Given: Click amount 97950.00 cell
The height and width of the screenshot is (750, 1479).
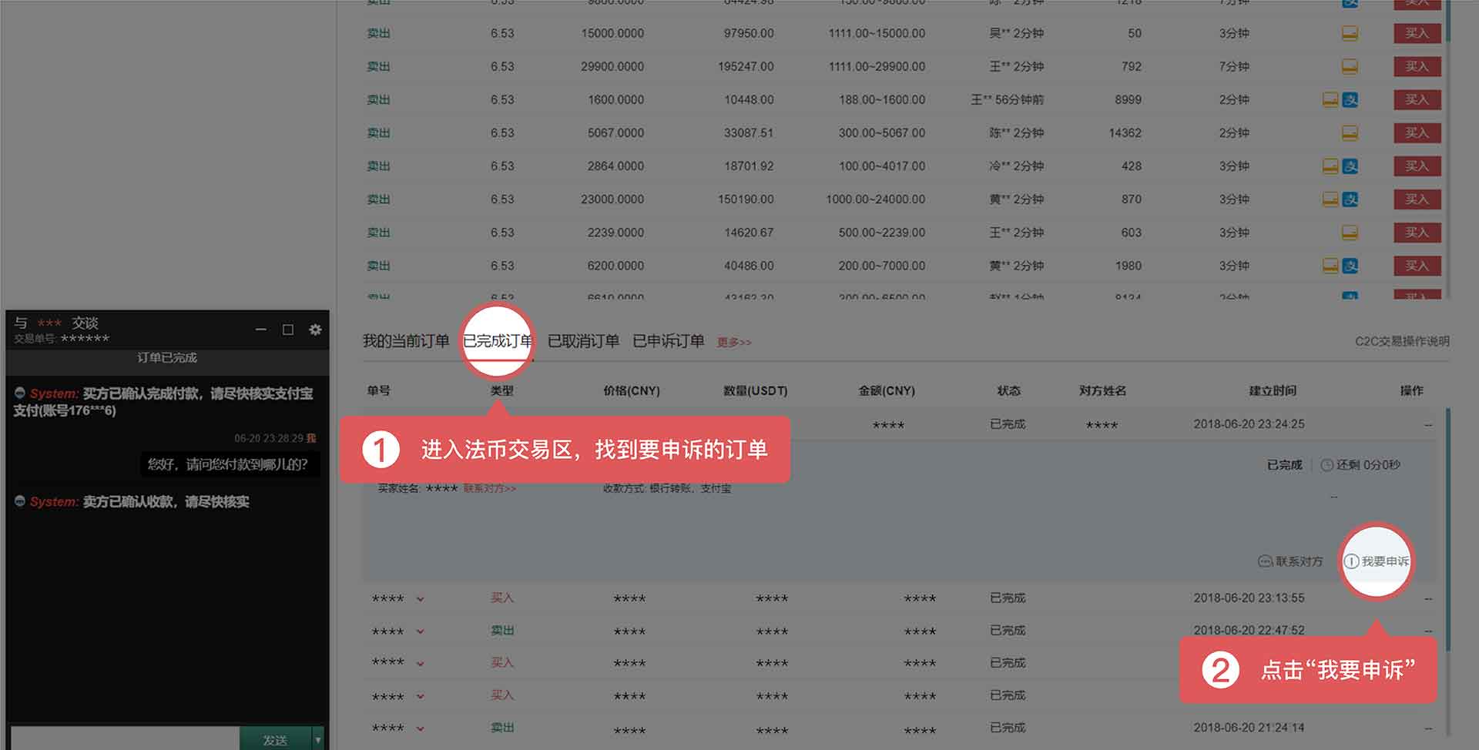Looking at the screenshot, I should [x=749, y=33].
